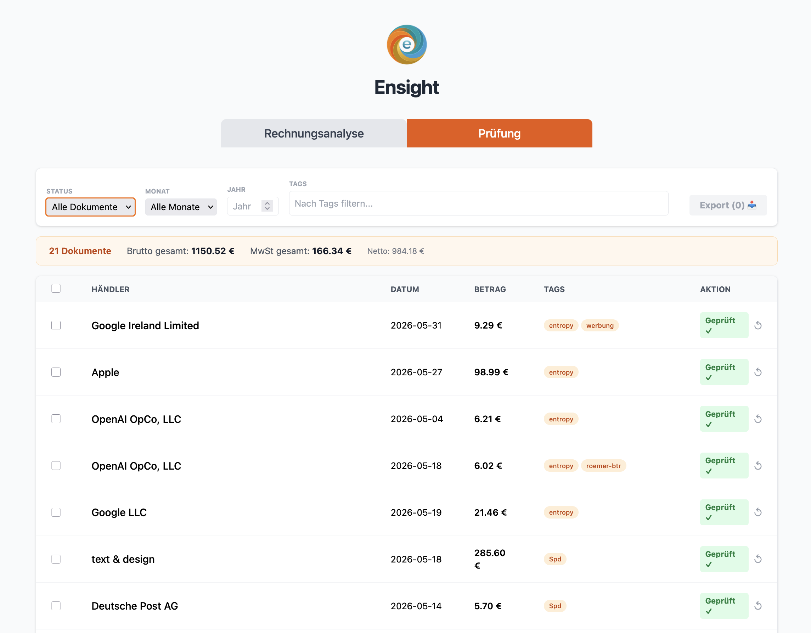Undo review status for Google Ireland Limited
Image resolution: width=811 pixels, height=633 pixels.
(758, 325)
